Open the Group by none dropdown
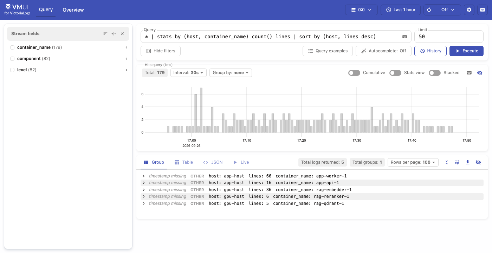Viewport: 492px width, 253px height. click(231, 73)
